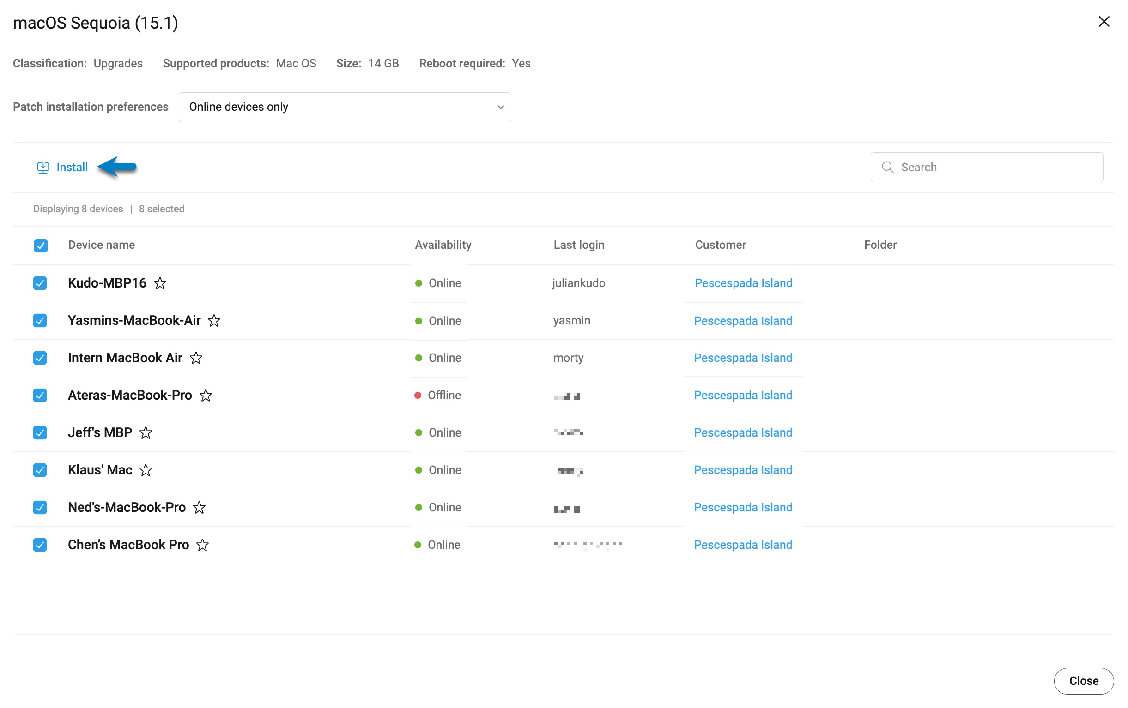Uncheck the Kudo-MBP16 checkbox

click(40, 283)
